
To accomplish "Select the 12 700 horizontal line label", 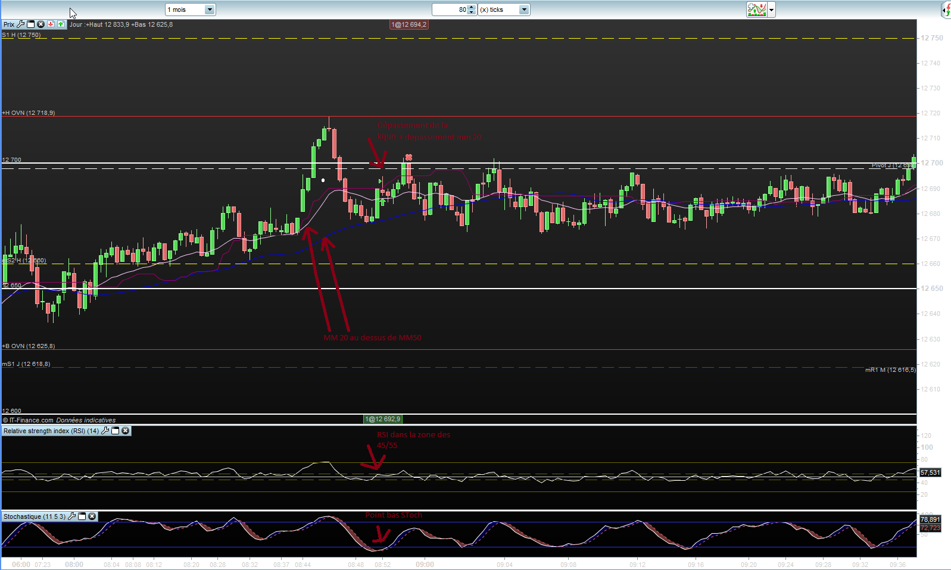I will tap(12, 160).
